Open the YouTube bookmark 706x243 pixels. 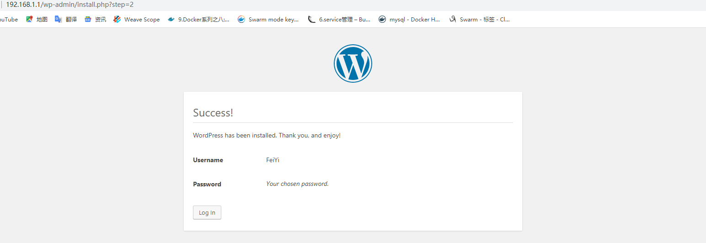click(x=8, y=19)
